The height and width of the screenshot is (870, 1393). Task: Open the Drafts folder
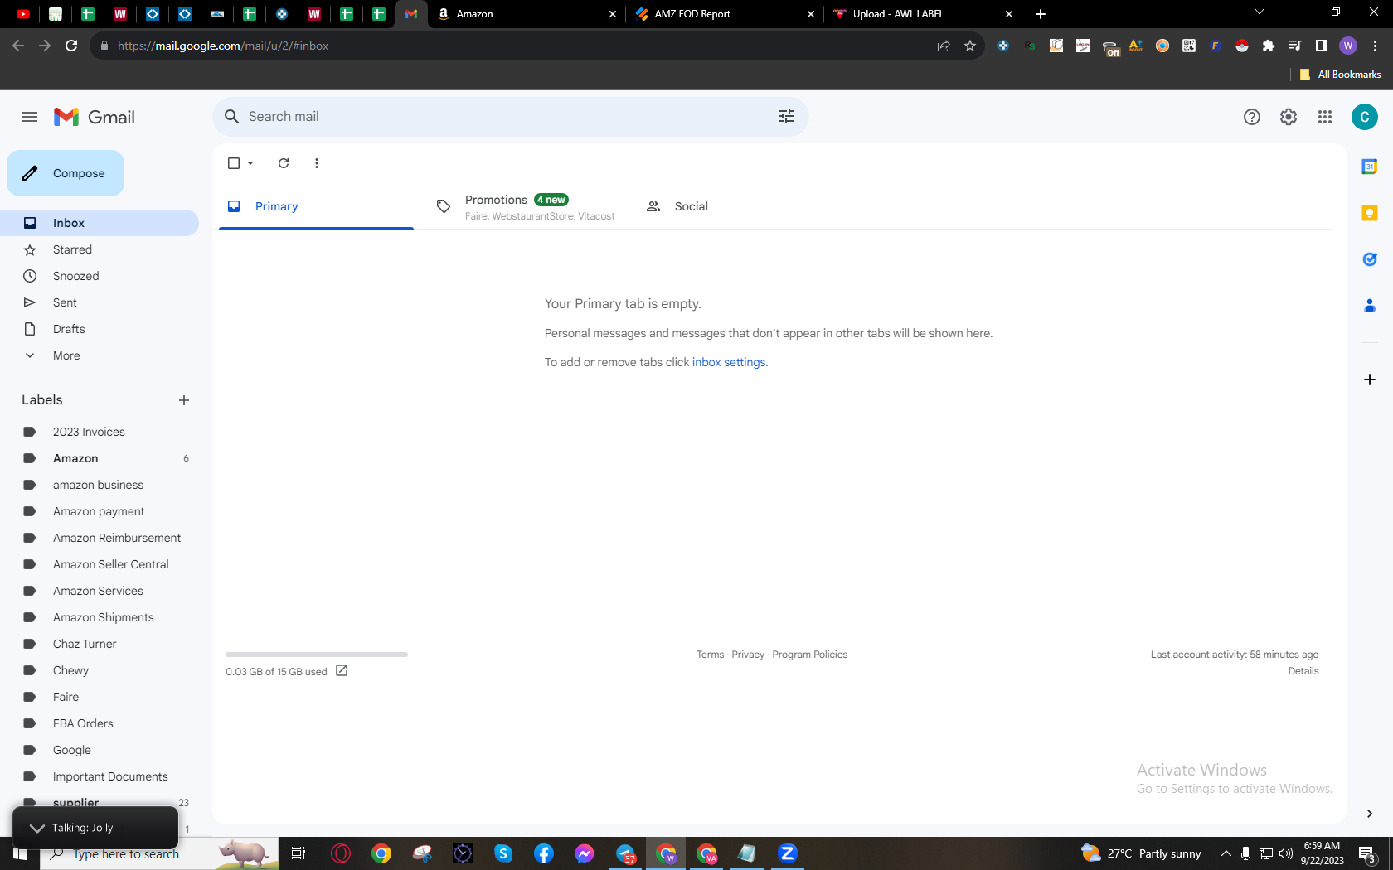coord(99,329)
